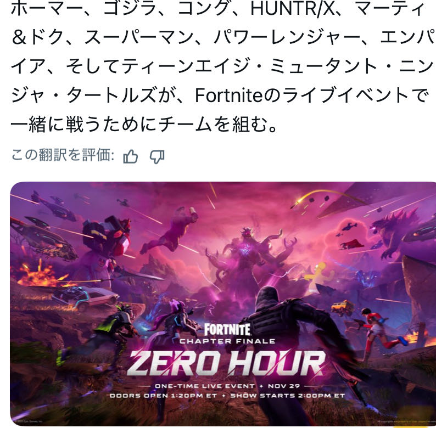Click the word Fortnite in the translated text
Viewport: 436px width, 428px height.
point(228,95)
